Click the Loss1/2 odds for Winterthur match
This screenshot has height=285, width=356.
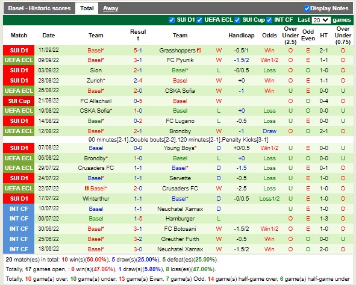click(x=269, y=198)
